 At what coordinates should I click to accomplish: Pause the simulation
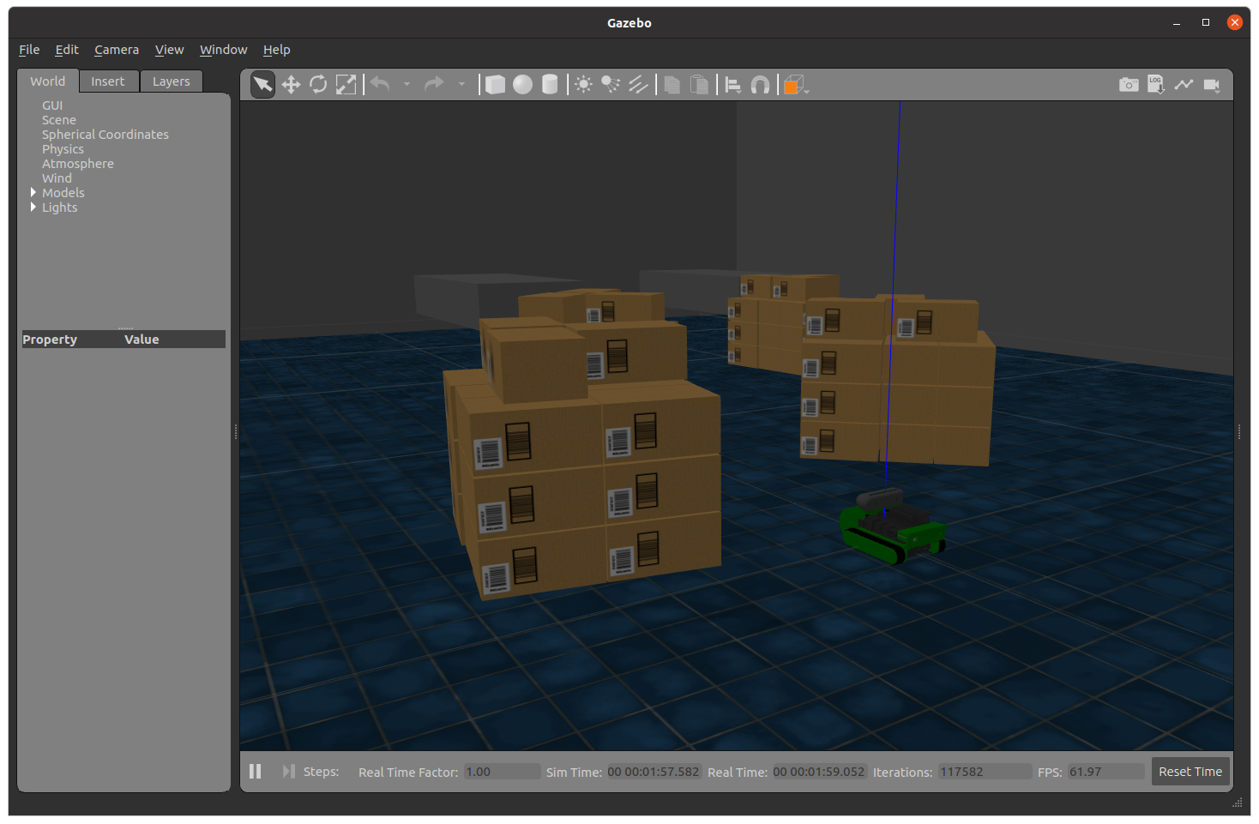click(255, 771)
